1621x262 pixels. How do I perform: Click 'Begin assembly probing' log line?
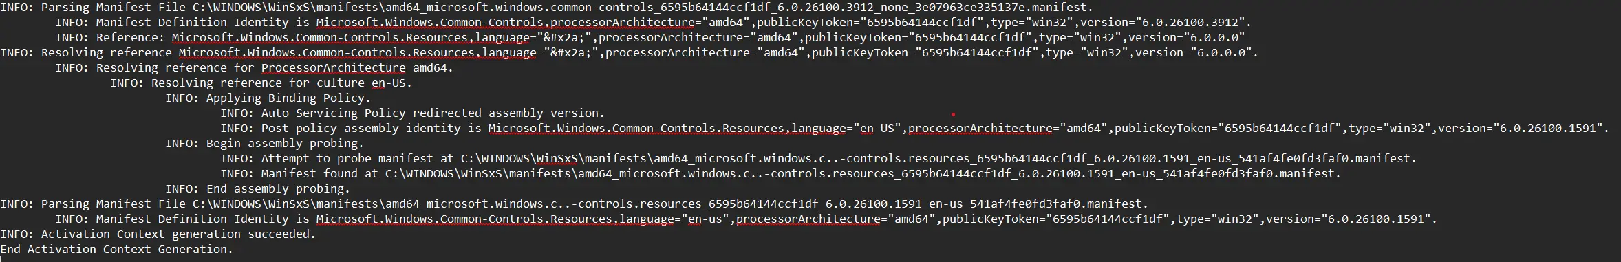(264, 143)
